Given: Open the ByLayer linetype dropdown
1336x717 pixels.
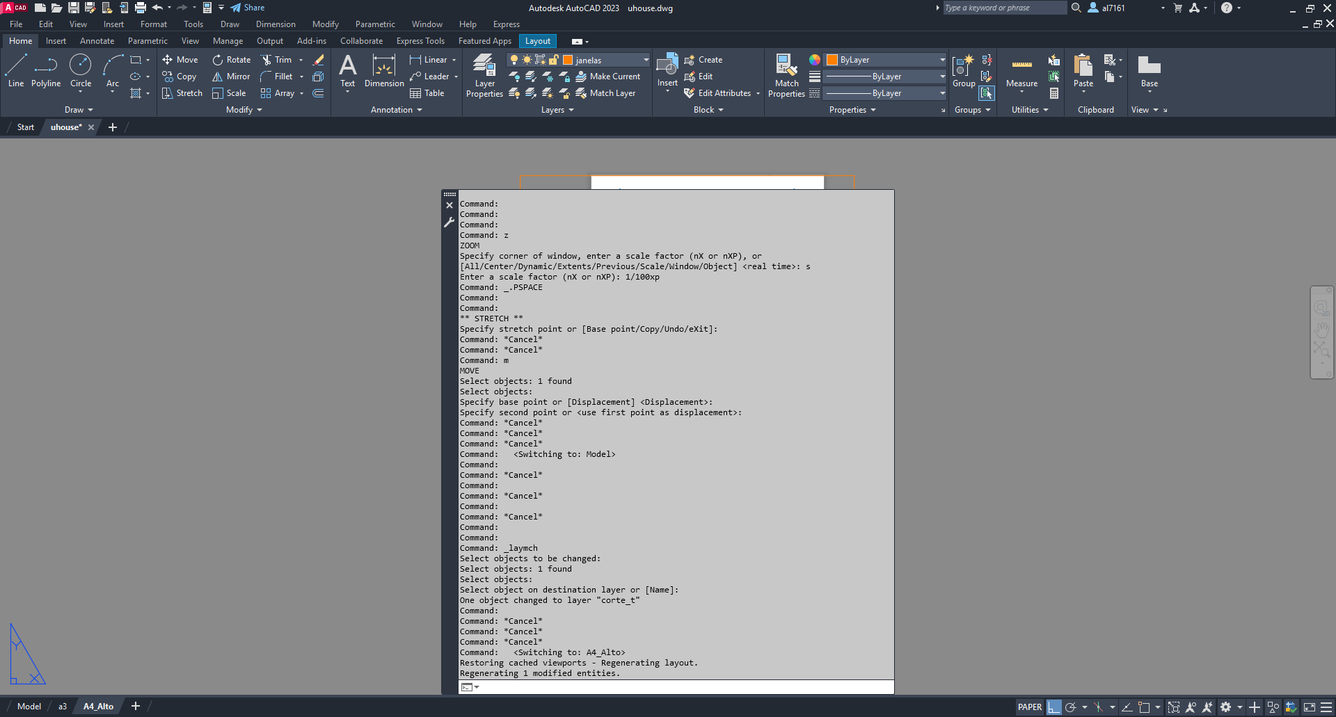Looking at the screenshot, I should [x=886, y=93].
